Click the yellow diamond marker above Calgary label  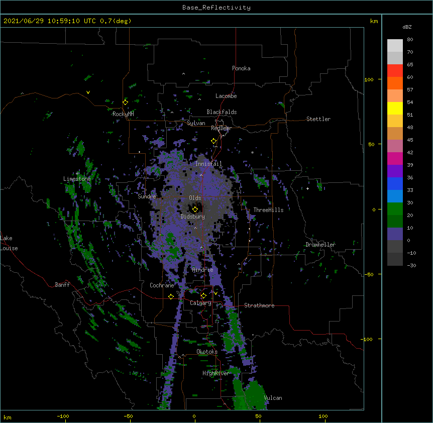[x=203, y=296]
